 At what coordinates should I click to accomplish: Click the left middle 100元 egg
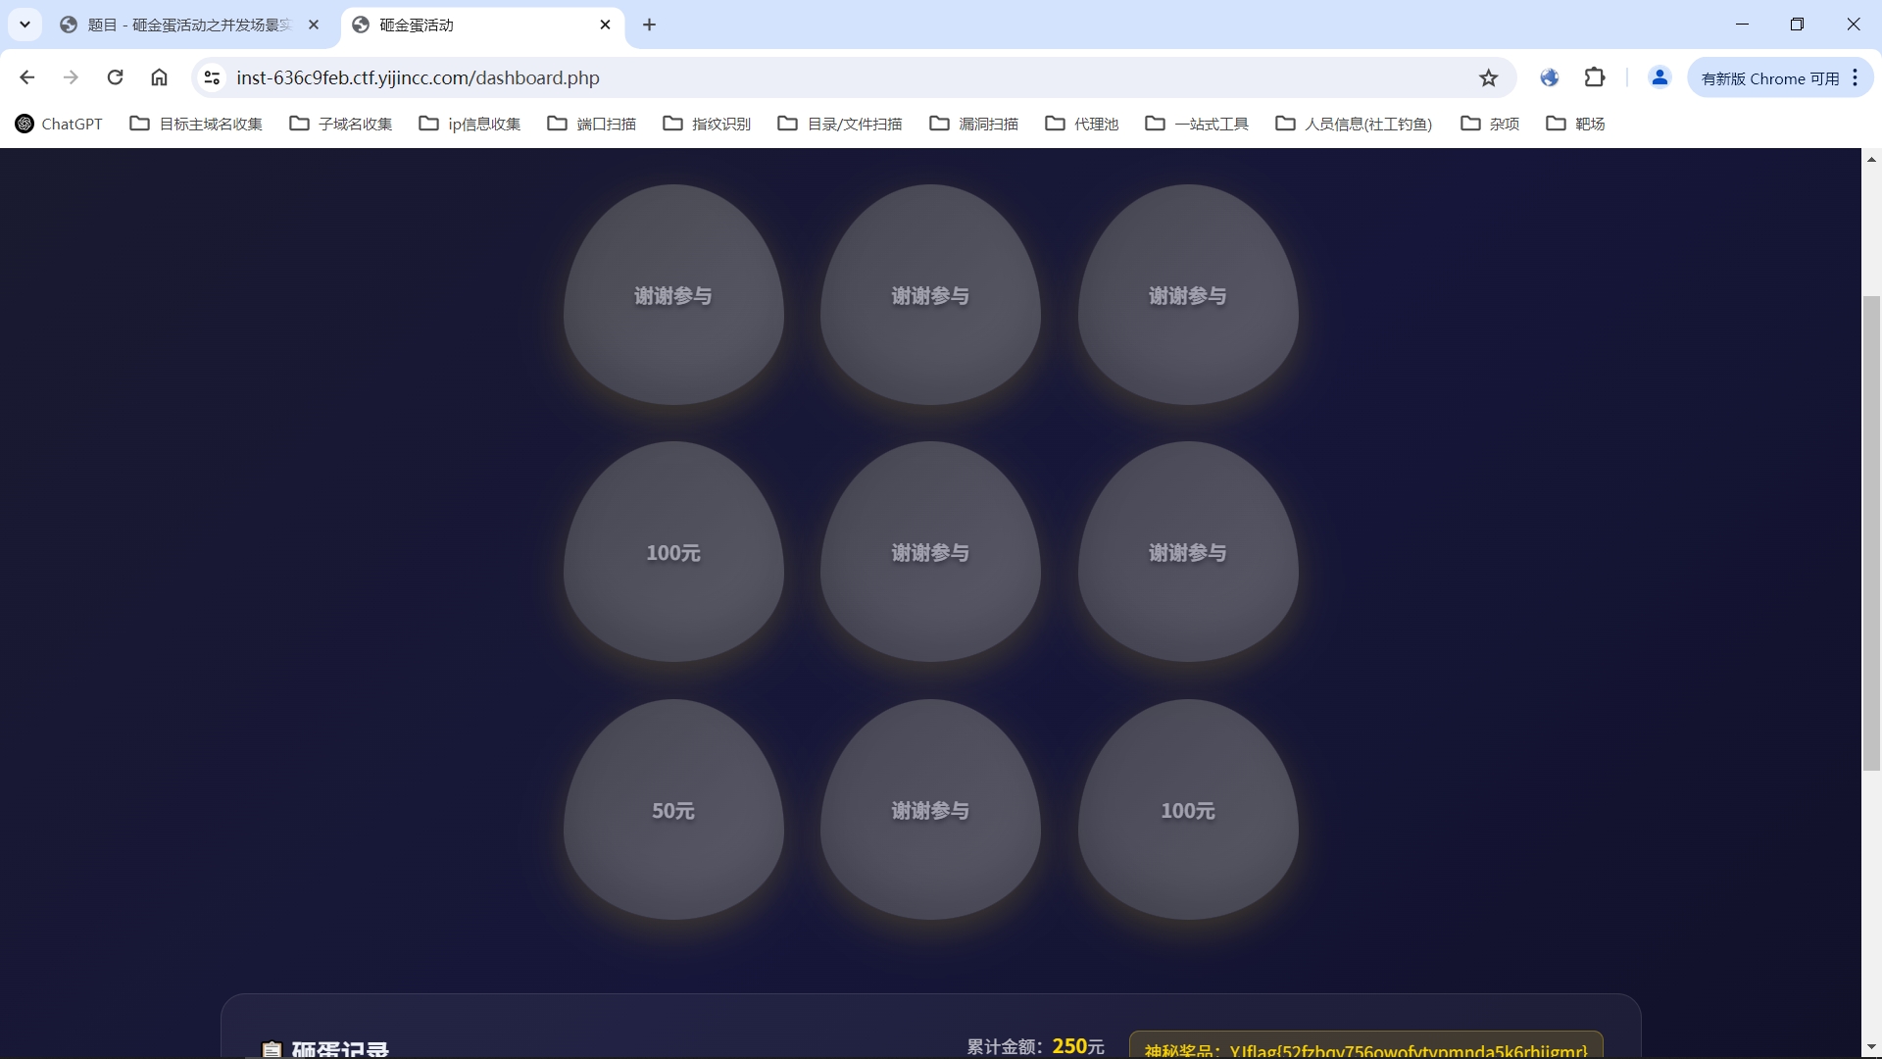pyautogui.click(x=673, y=552)
